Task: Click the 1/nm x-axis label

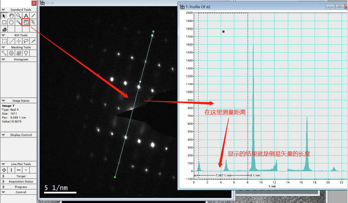Action: tap(272, 186)
